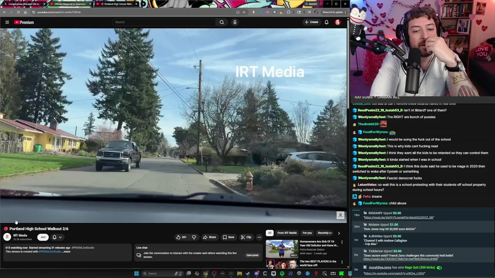This screenshot has width=495, height=278.
Task: Open YouTube notifications bell in header
Action: pyautogui.click(x=326, y=22)
